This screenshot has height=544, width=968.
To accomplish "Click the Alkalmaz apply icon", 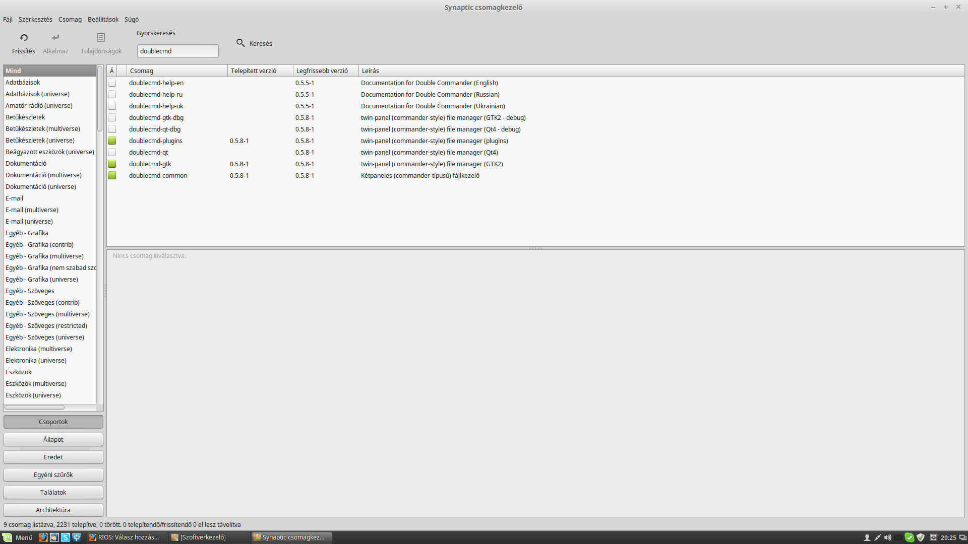I will (55, 38).
